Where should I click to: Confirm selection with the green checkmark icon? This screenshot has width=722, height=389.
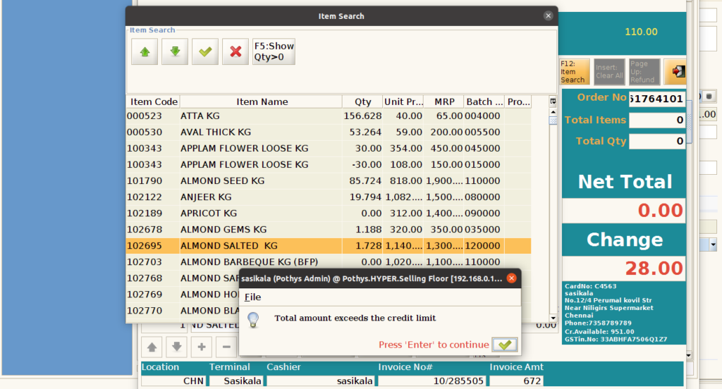[205, 51]
